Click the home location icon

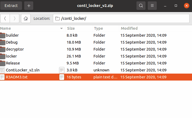pyautogui.click(x=26, y=18)
